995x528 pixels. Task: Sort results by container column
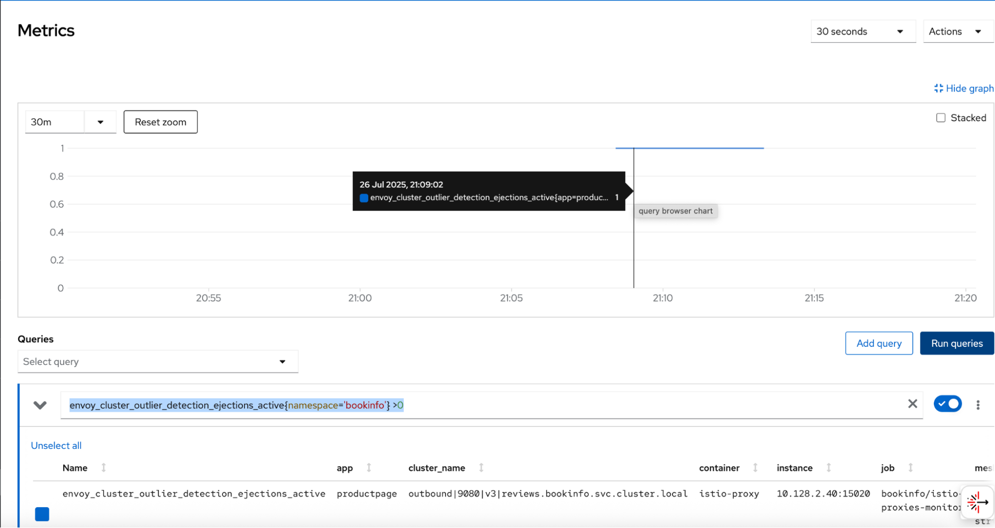[755, 468]
